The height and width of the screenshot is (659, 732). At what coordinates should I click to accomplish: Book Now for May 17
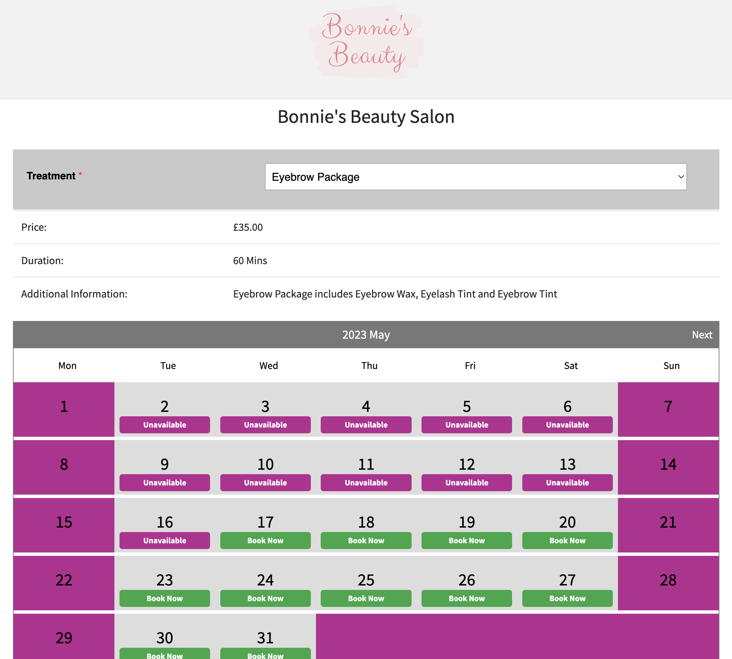265,540
